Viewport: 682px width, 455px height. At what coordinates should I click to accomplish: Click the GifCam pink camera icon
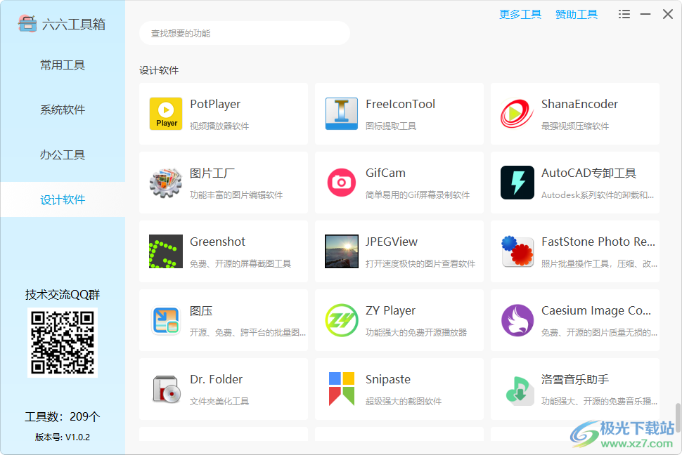pyautogui.click(x=342, y=183)
